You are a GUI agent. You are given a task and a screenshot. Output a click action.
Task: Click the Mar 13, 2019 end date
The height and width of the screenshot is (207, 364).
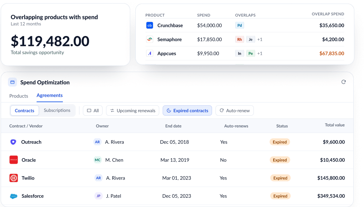175,160
